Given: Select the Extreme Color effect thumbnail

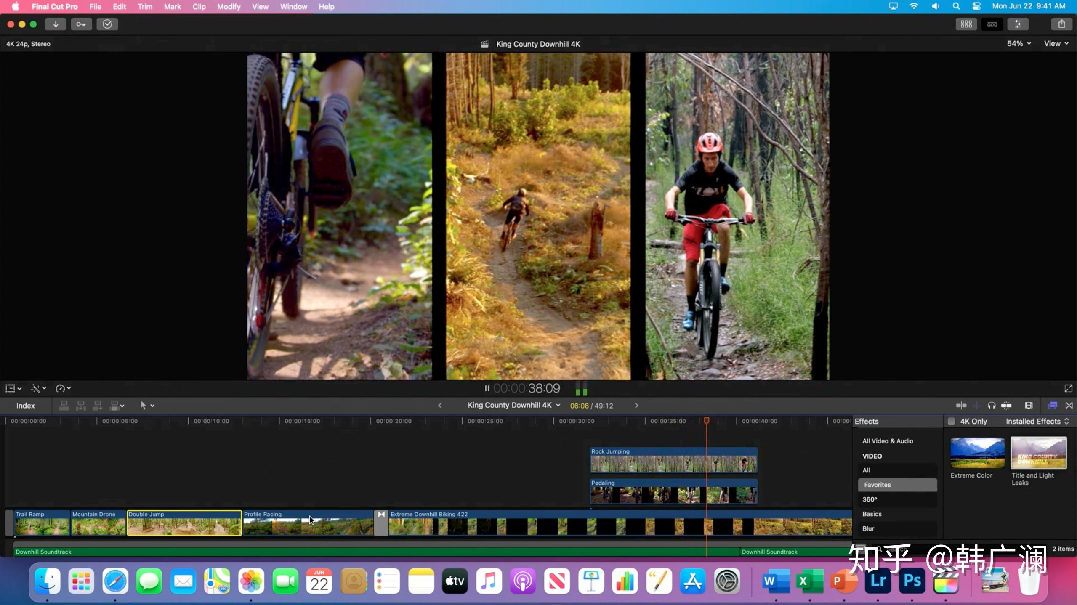Looking at the screenshot, I should [x=977, y=453].
